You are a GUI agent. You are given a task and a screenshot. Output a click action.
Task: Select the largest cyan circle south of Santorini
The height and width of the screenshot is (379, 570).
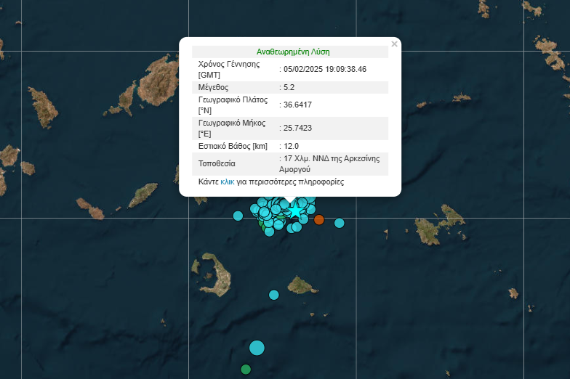tap(257, 348)
